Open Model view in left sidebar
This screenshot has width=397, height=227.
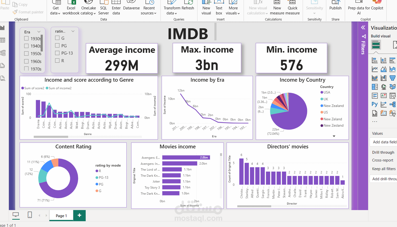[x=3, y=53]
